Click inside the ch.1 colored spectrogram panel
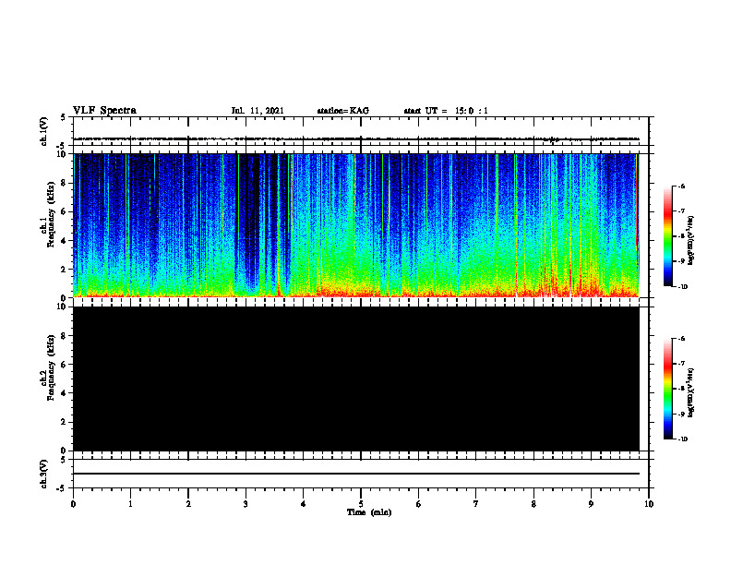731x565 pixels. click(356, 225)
